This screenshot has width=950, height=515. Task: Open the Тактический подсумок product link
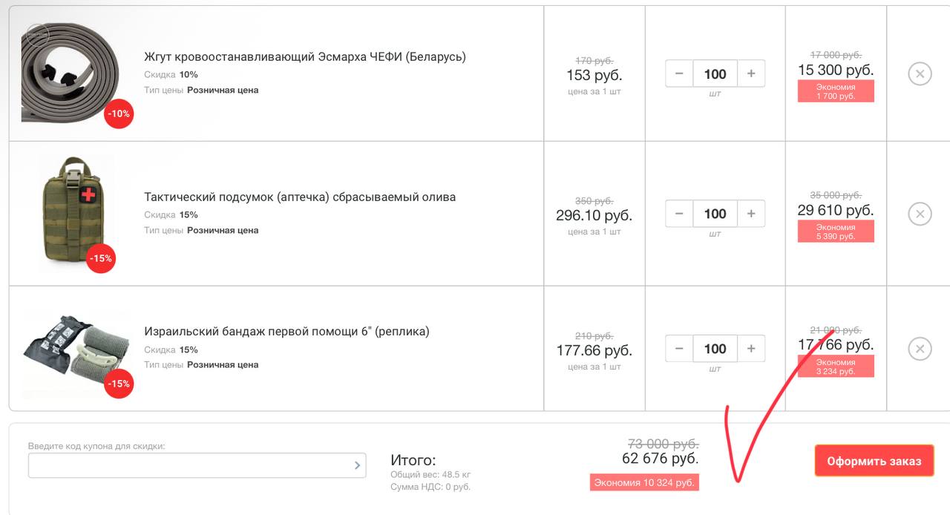click(300, 197)
